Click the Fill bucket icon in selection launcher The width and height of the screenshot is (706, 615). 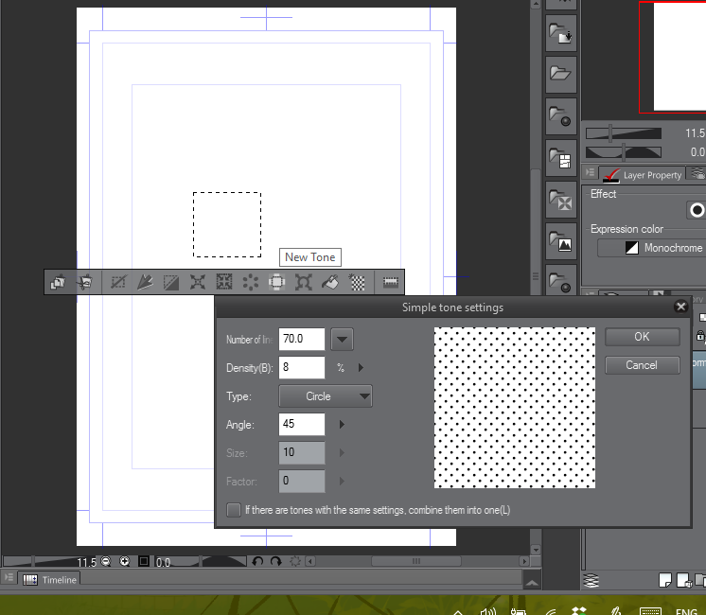(330, 281)
